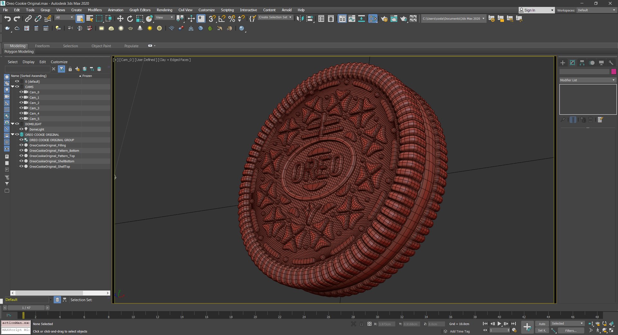Toggle visibility of DomeLight

(x=21, y=129)
